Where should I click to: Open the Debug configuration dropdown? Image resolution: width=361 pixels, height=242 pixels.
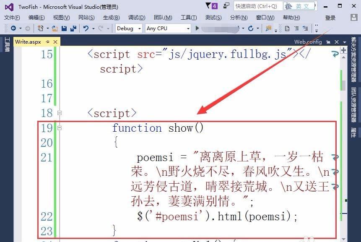pyautogui.click(x=129, y=29)
